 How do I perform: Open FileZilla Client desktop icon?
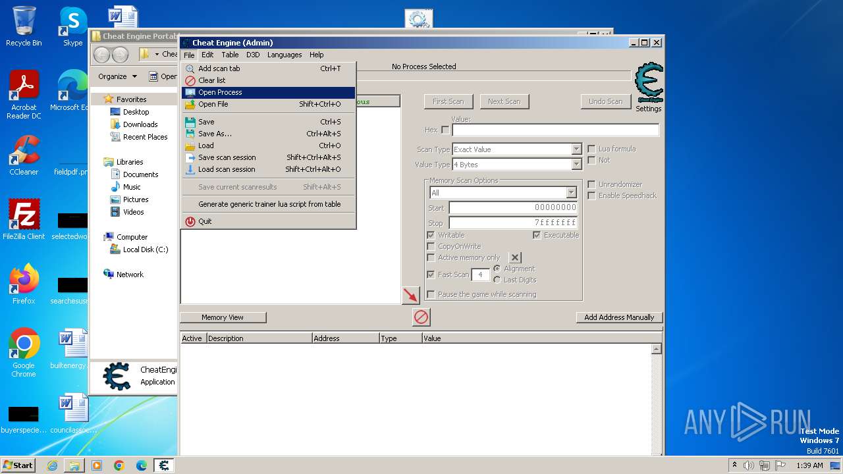tap(24, 220)
